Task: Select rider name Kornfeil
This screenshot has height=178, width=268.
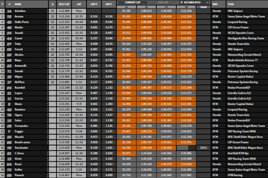Action: 20,88
